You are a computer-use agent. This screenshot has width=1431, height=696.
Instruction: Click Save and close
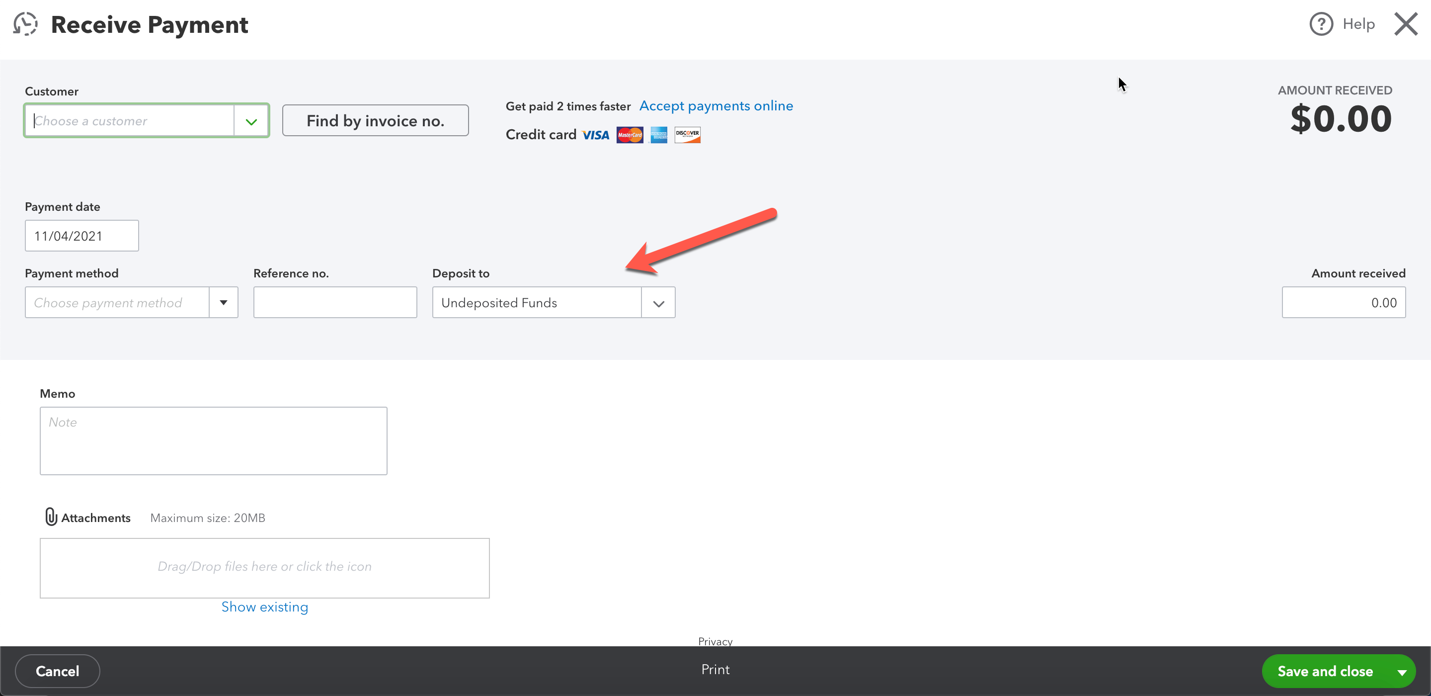[x=1325, y=671]
